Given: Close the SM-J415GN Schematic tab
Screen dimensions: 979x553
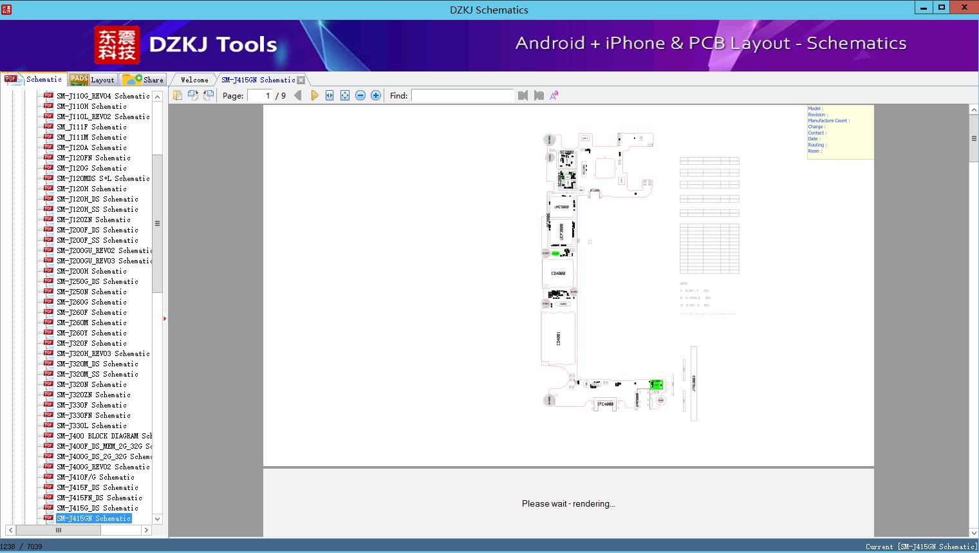Looking at the screenshot, I should pos(301,80).
